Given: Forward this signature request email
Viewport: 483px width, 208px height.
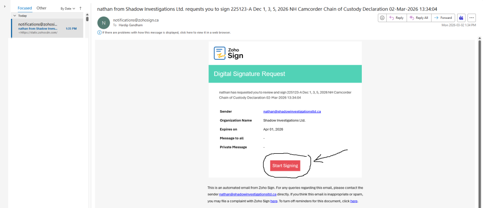Looking at the screenshot, I should pyautogui.click(x=443, y=18).
